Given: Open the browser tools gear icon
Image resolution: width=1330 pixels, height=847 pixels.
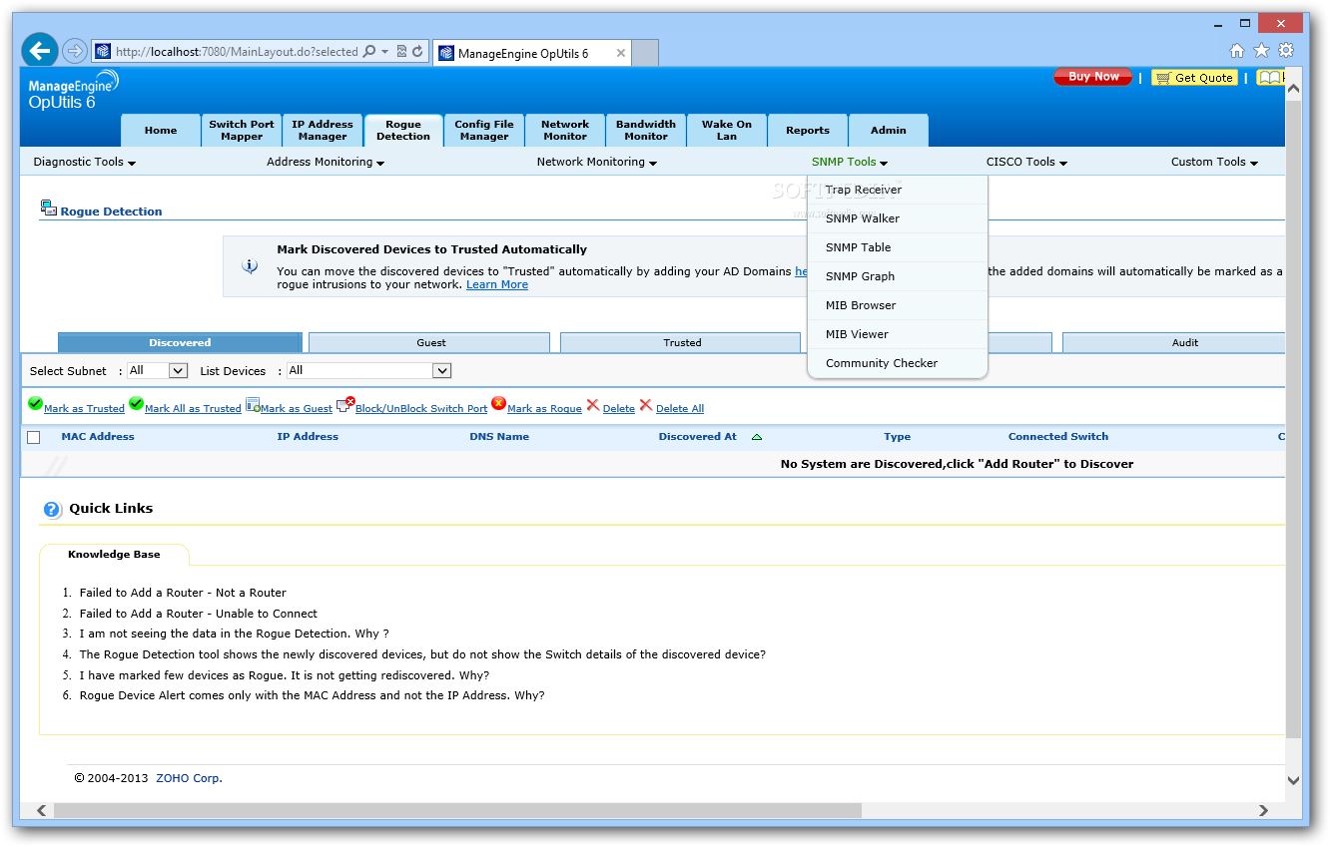Looking at the screenshot, I should point(1286,51).
